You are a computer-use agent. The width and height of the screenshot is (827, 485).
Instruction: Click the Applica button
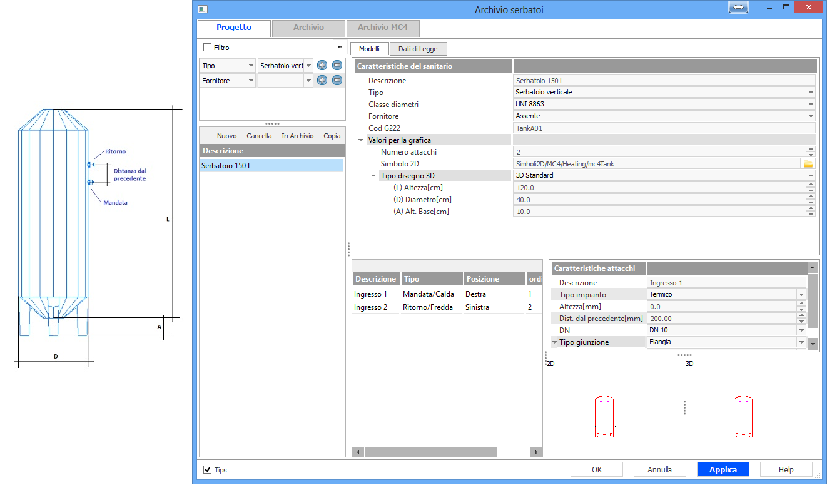coord(723,469)
